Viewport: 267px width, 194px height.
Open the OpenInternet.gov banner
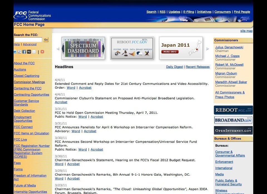pyautogui.click(x=233, y=130)
